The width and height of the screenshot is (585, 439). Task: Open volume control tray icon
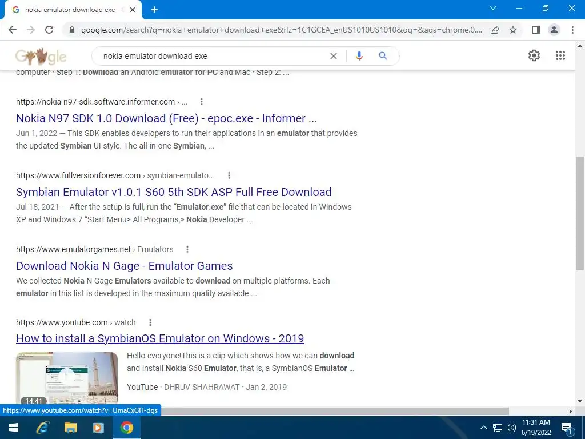tap(511, 428)
